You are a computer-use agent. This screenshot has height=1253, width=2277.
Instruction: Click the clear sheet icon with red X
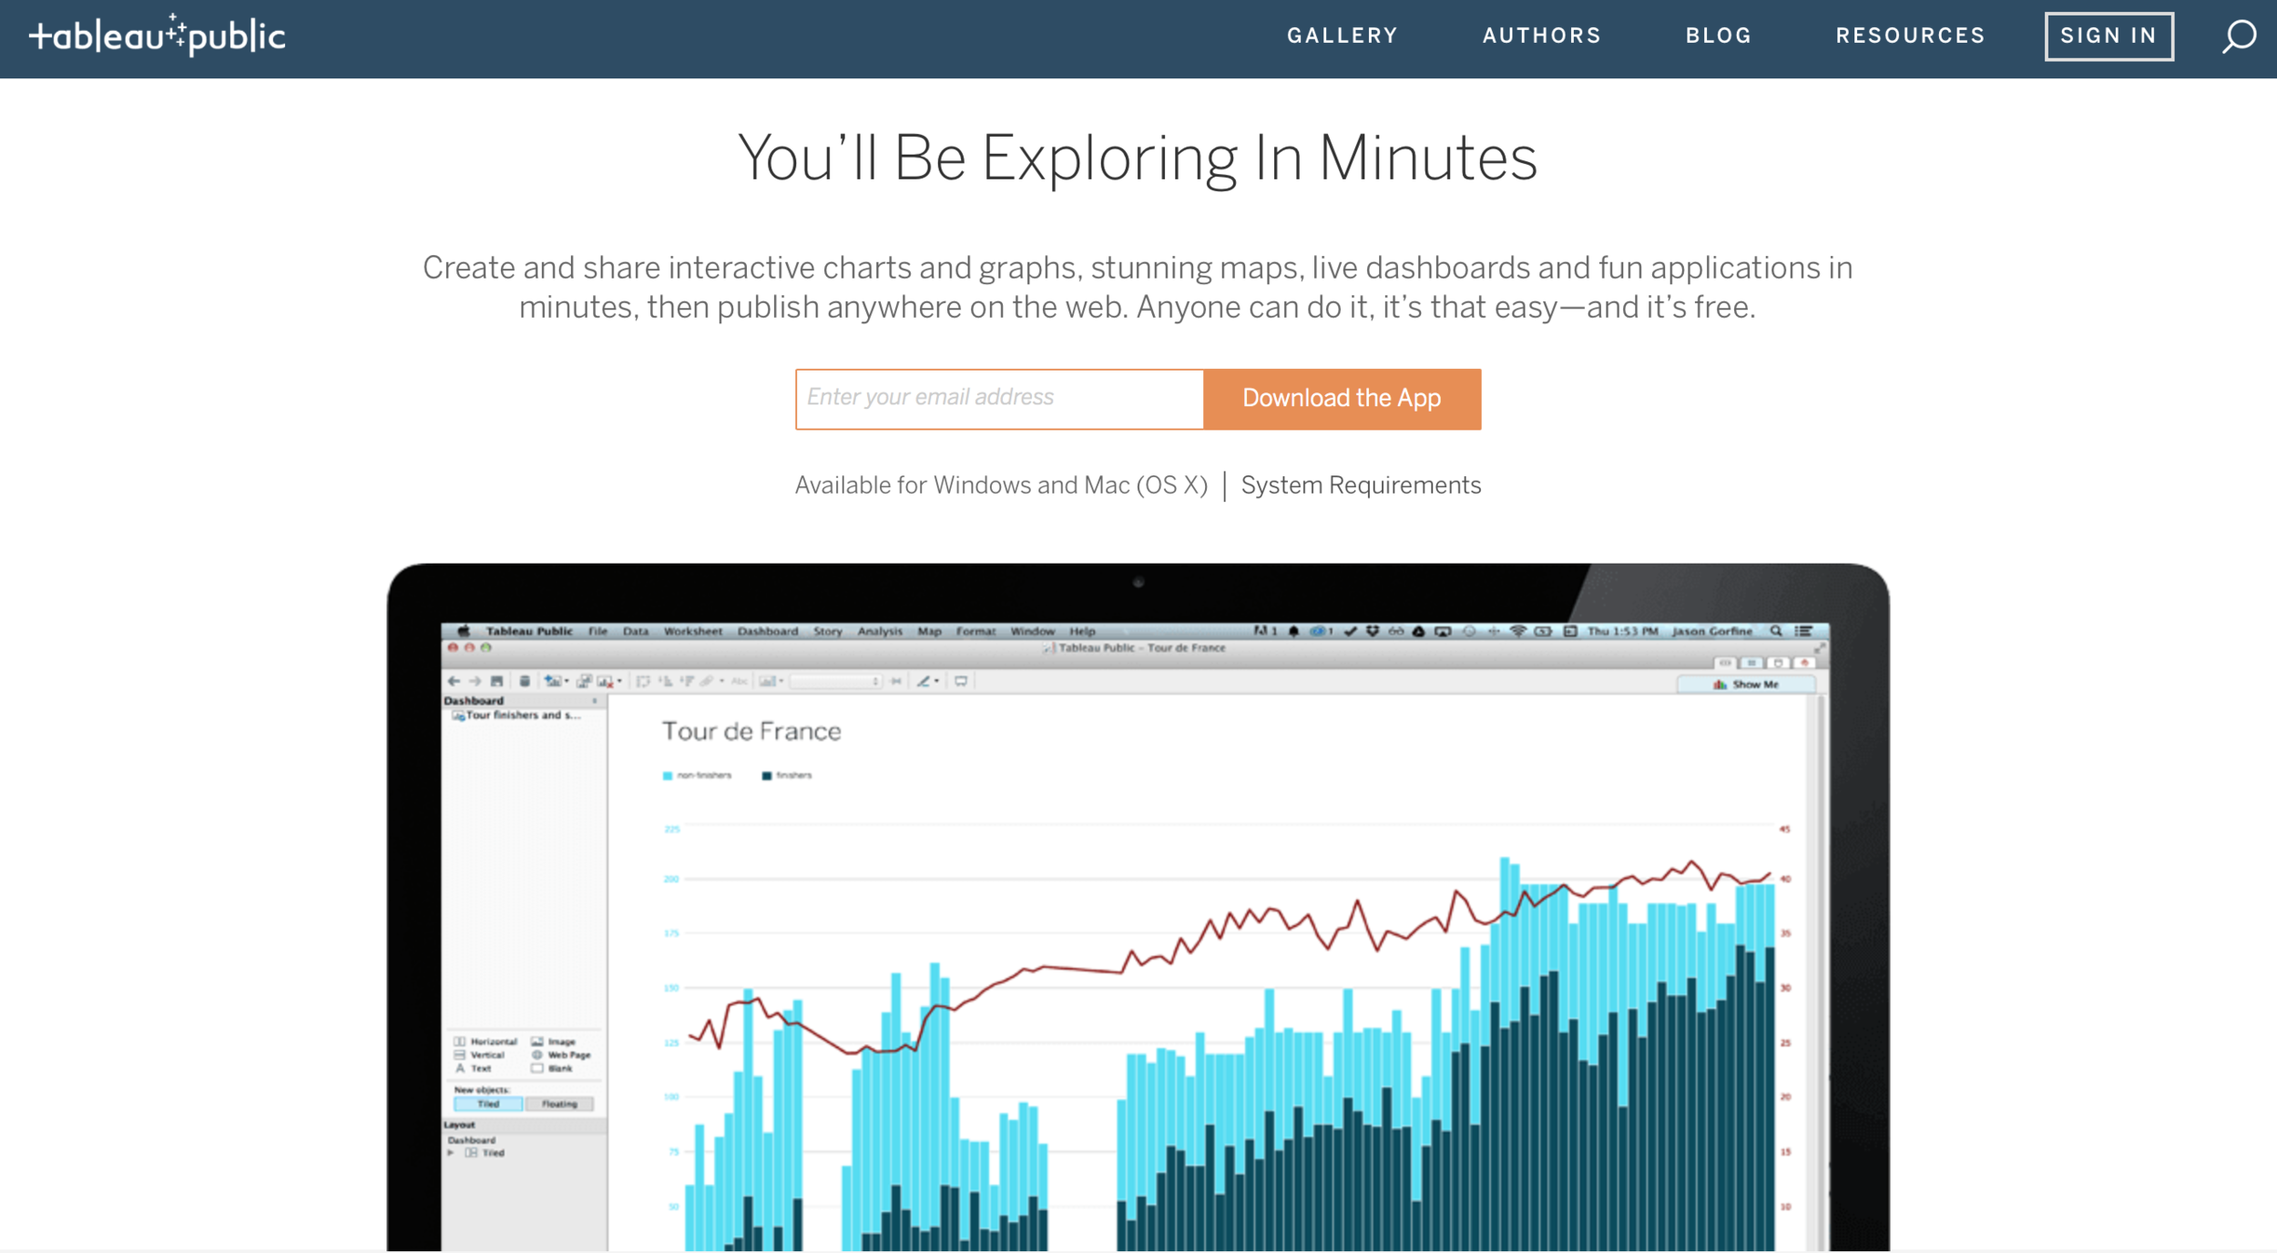[x=605, y=681]
